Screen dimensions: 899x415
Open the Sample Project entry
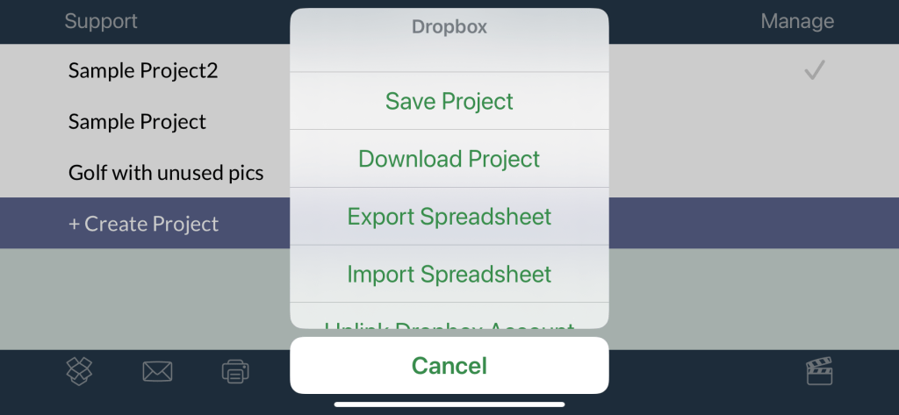[137, 122]
